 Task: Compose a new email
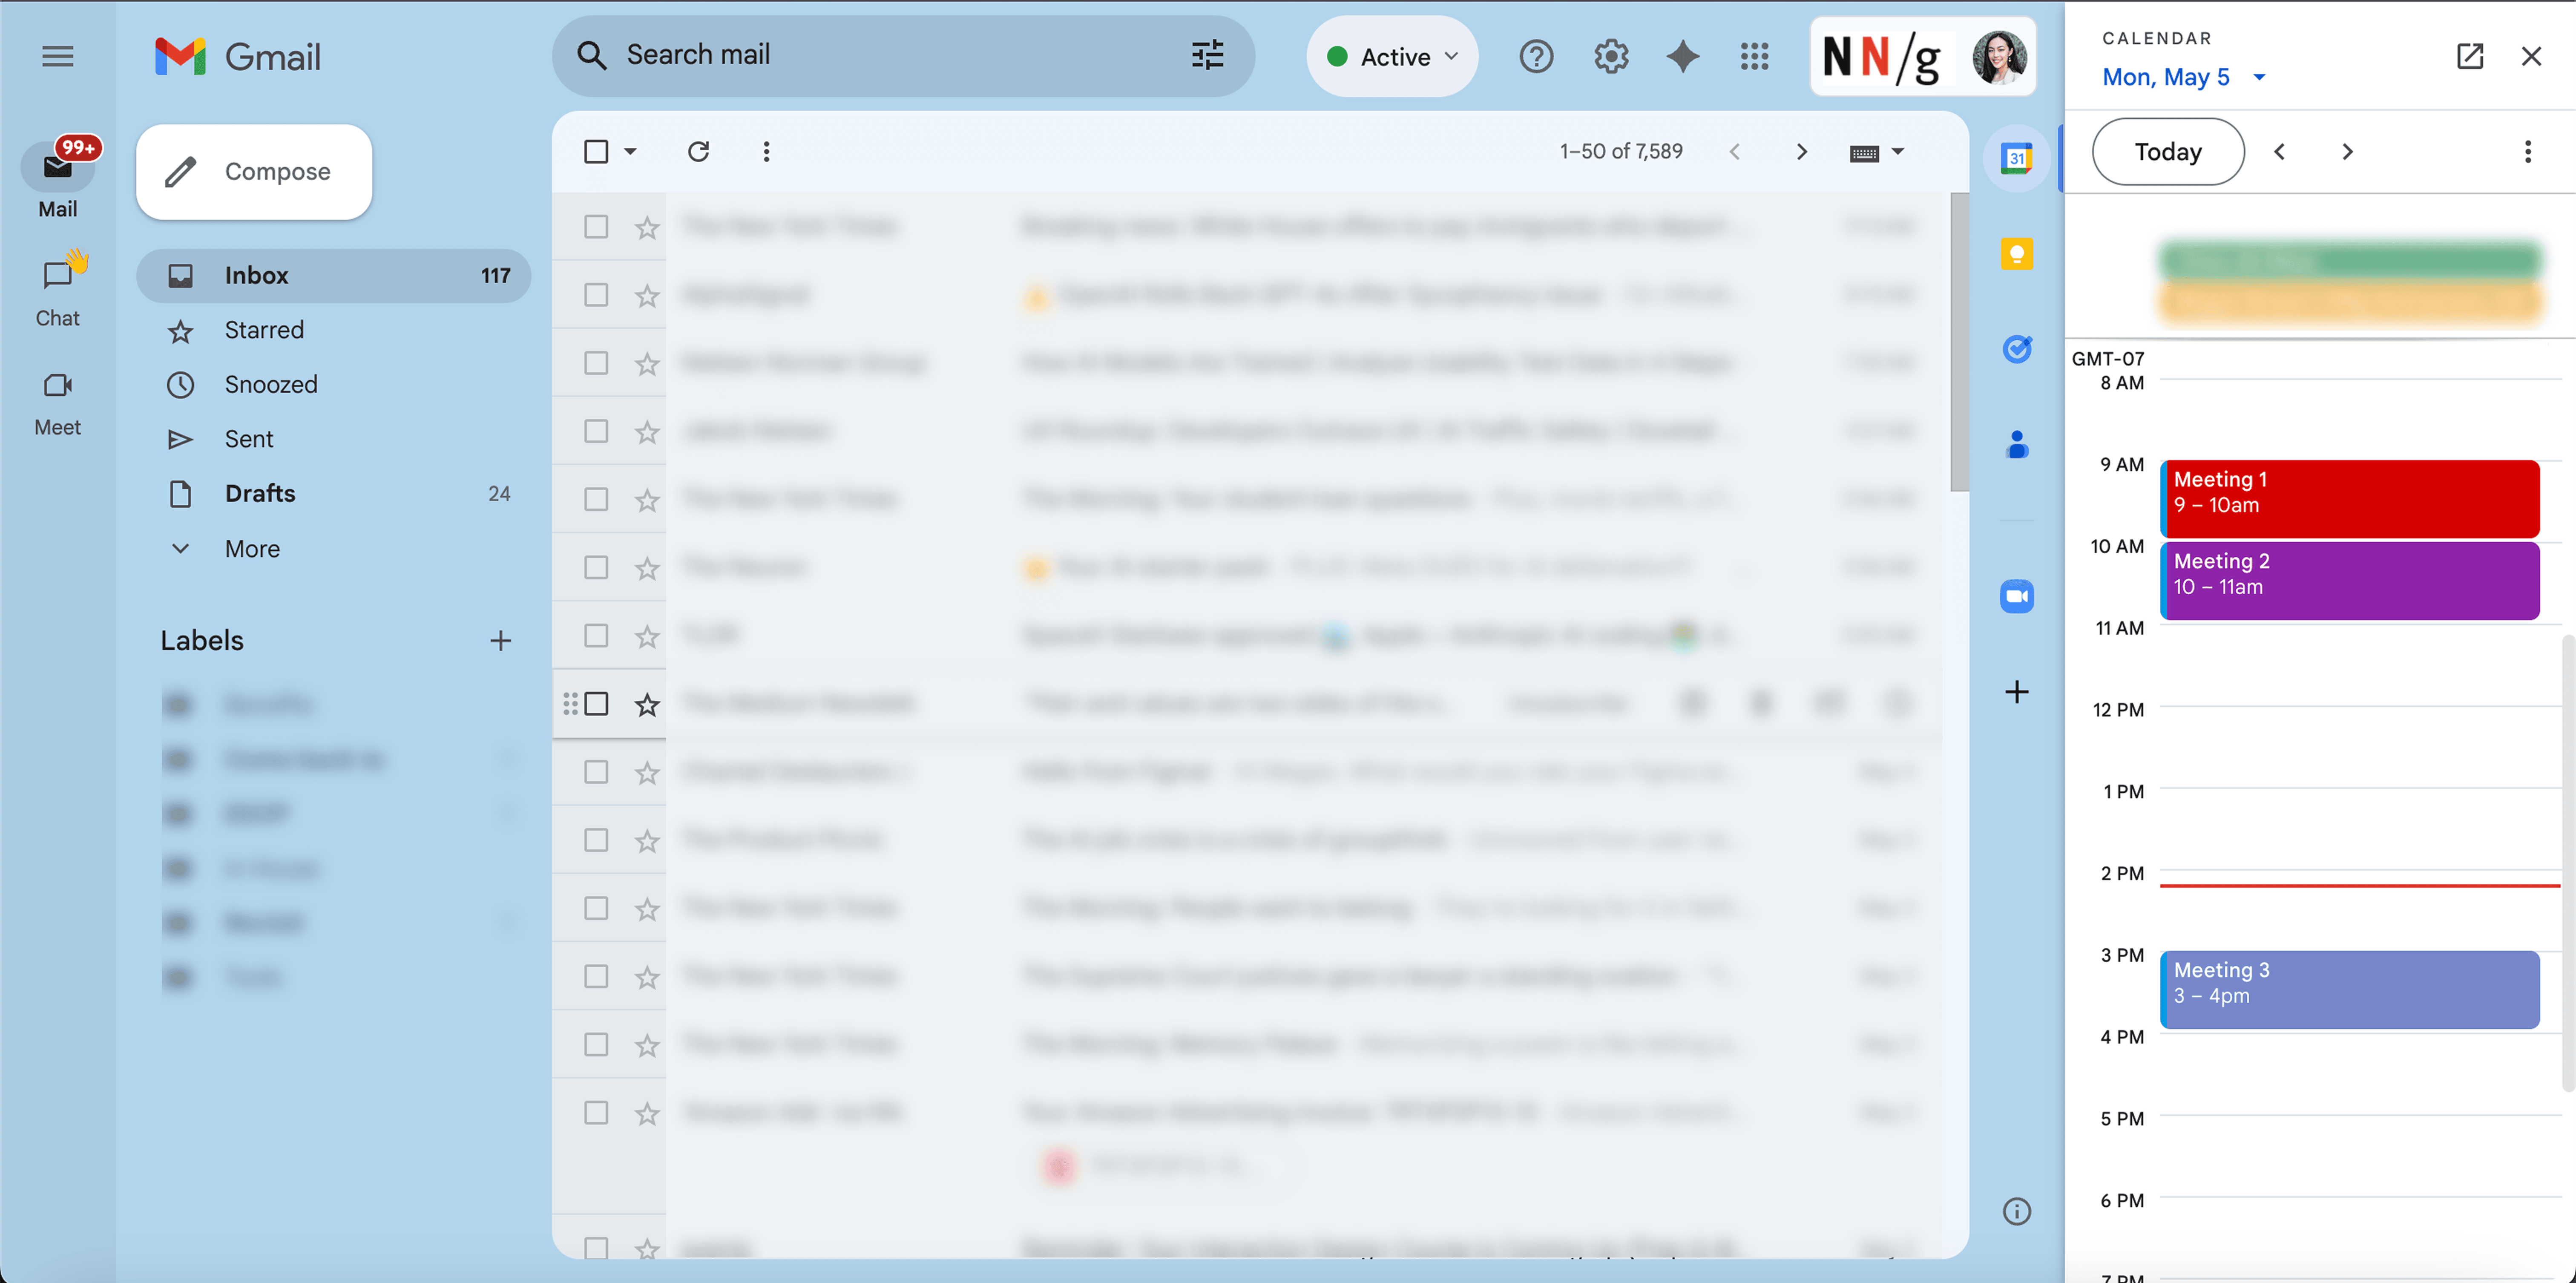(254, 172)
